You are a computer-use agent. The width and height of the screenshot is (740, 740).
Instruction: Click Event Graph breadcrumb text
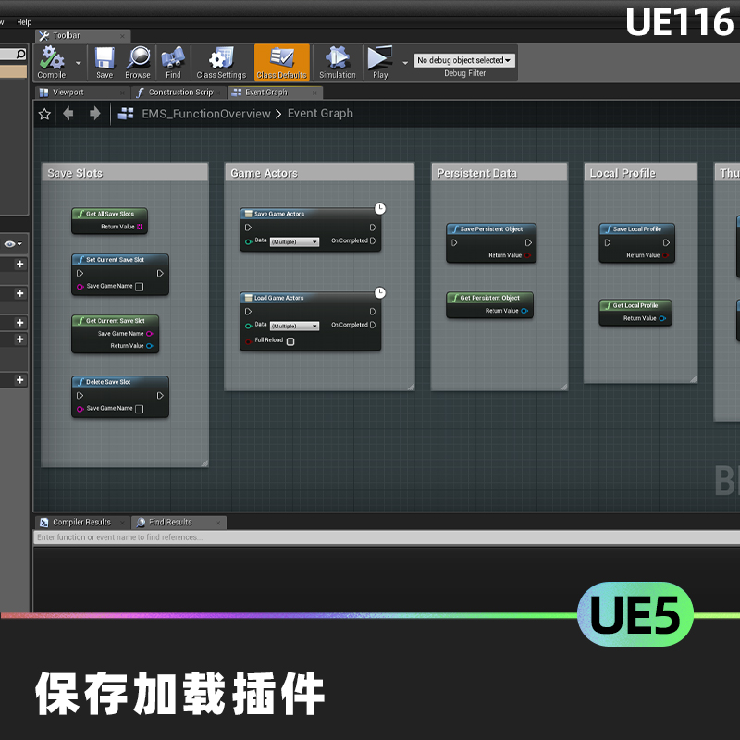click(320, 113)
